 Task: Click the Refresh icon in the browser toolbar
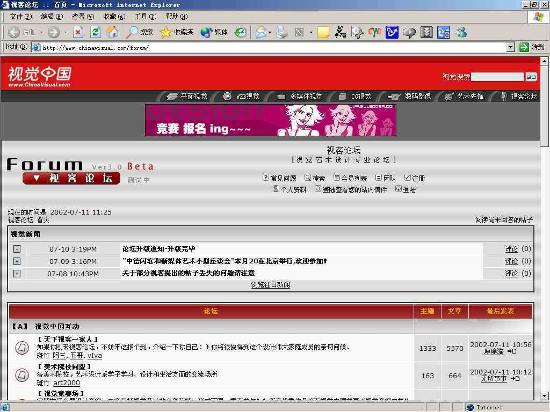click(94, 32)
